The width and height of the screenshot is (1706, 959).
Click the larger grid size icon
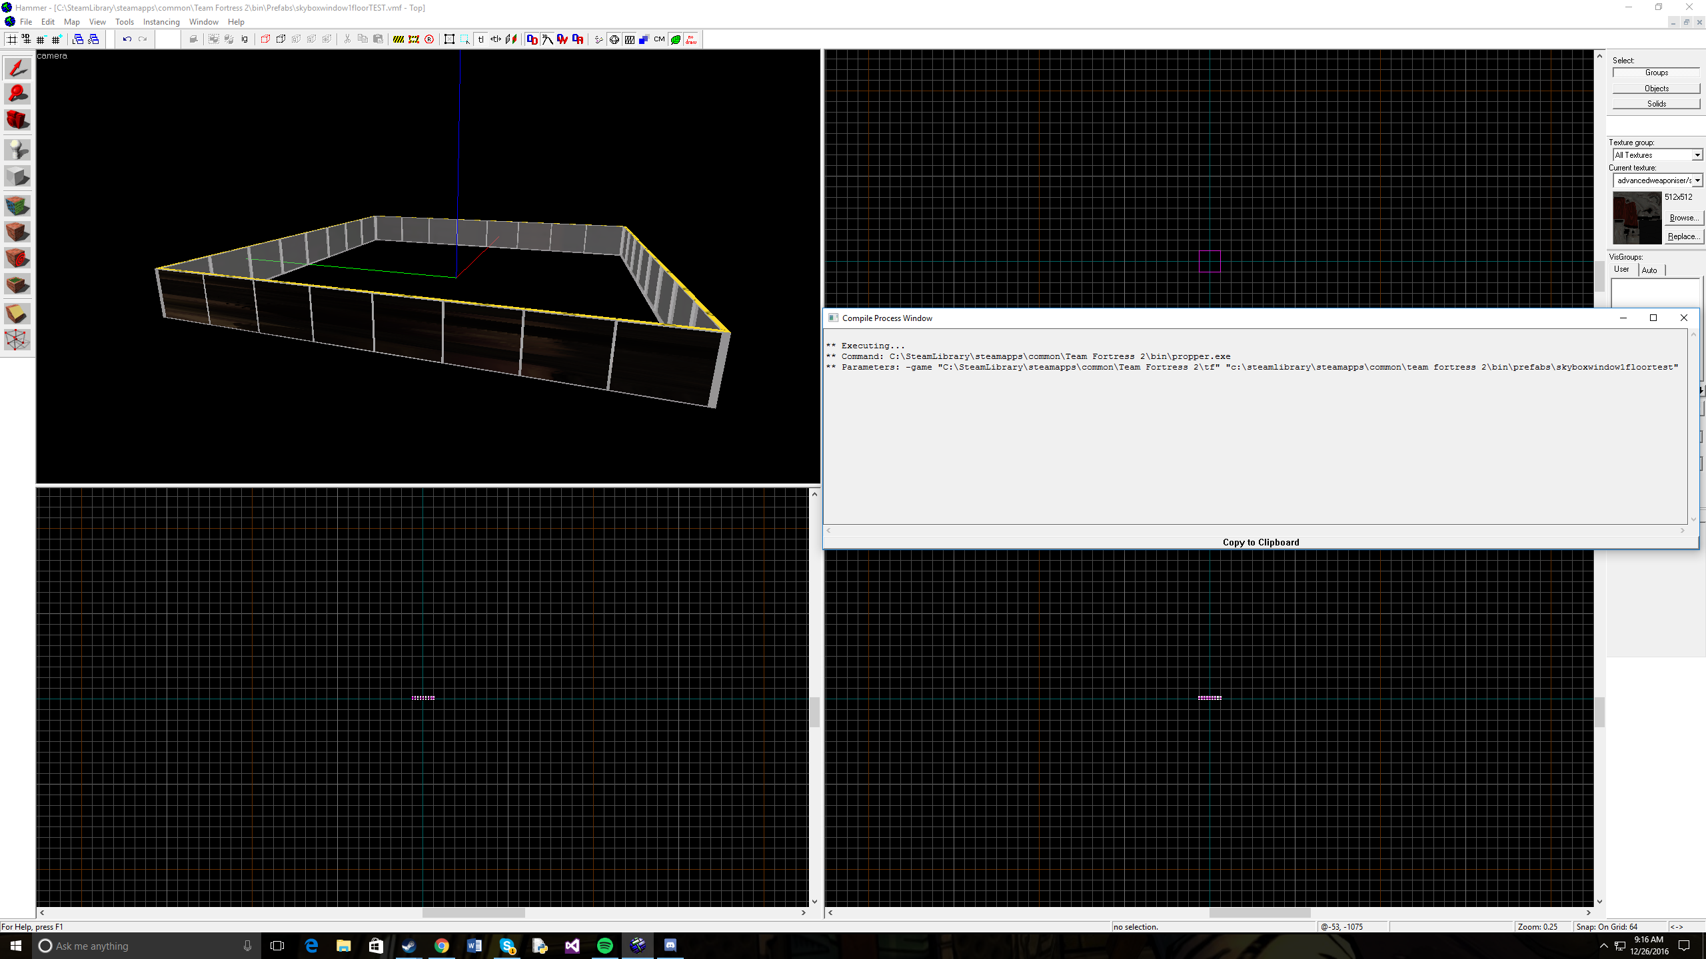point(57,39)
